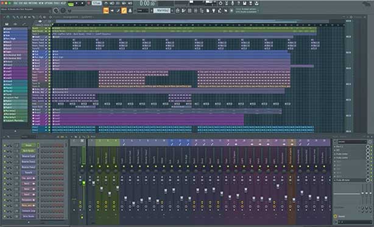Mute mixer insert track 1 LED
Screen dimensions: 374x227
point(91,166)
